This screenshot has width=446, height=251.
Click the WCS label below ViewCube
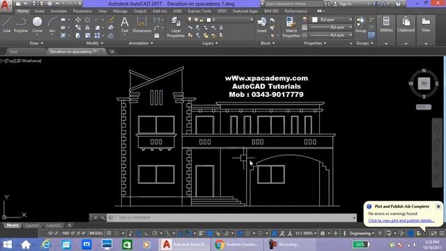point(424,107)
